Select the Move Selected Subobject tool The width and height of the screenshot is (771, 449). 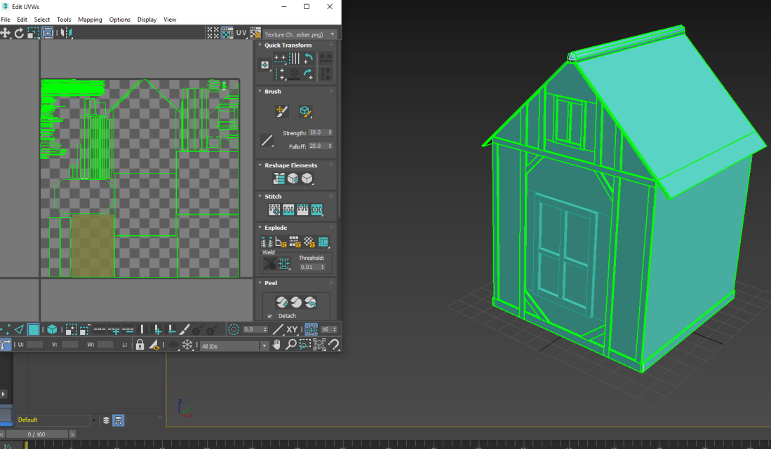[6, 33]
